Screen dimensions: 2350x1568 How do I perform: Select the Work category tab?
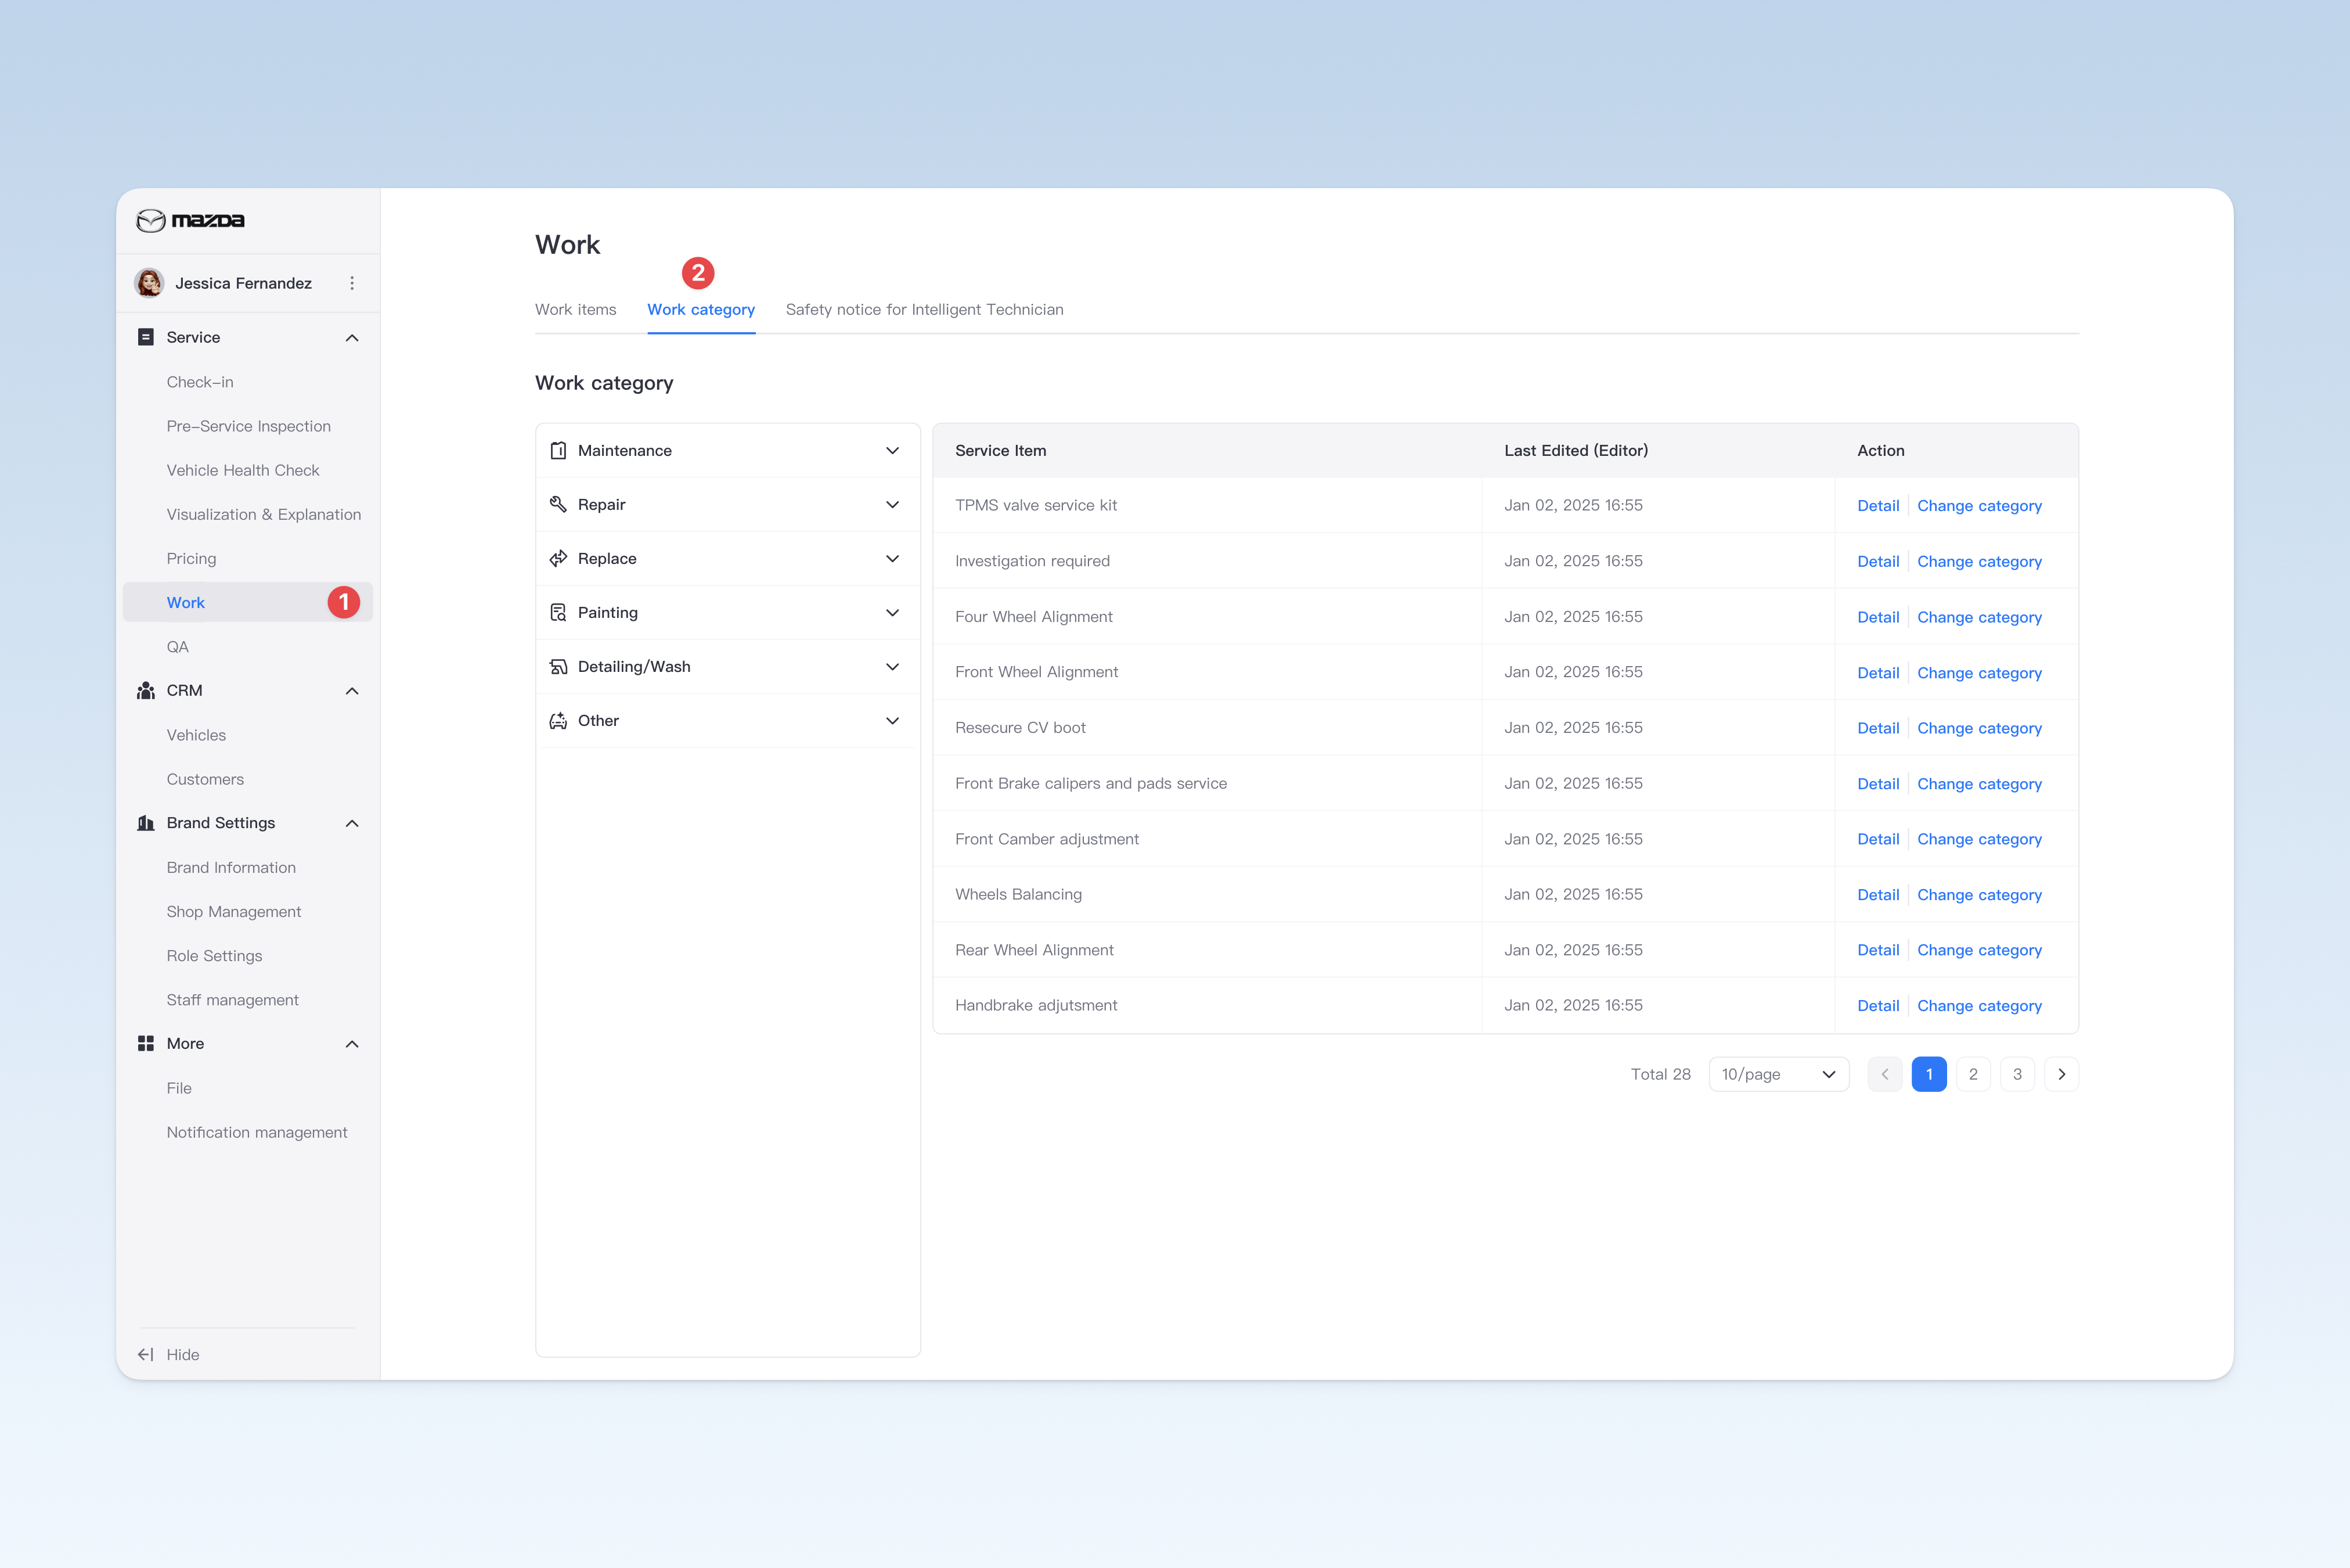[701, 310]
